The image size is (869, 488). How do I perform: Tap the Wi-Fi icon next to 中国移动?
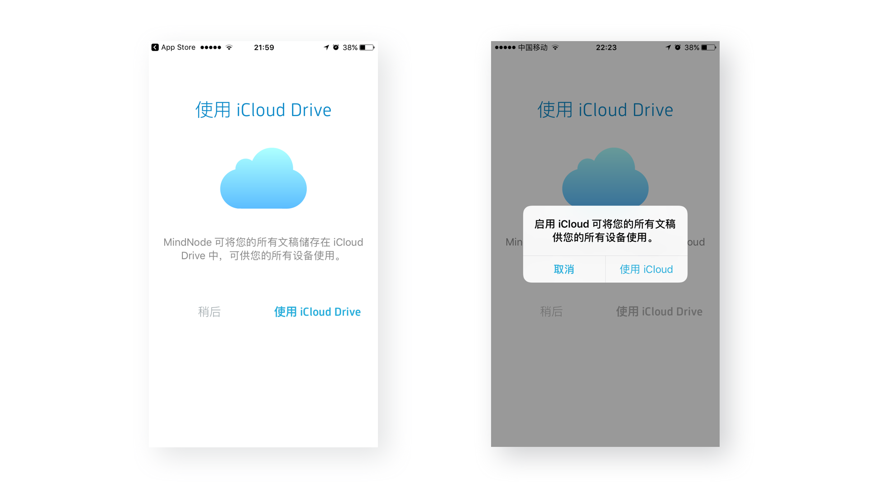tap(555, 47)
